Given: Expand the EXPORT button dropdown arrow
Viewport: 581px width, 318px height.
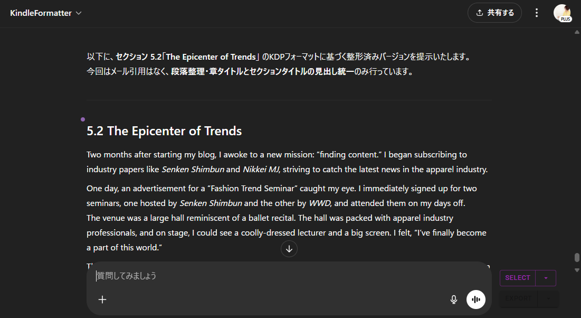Looking at the screenshot, I should click(548, 298).
